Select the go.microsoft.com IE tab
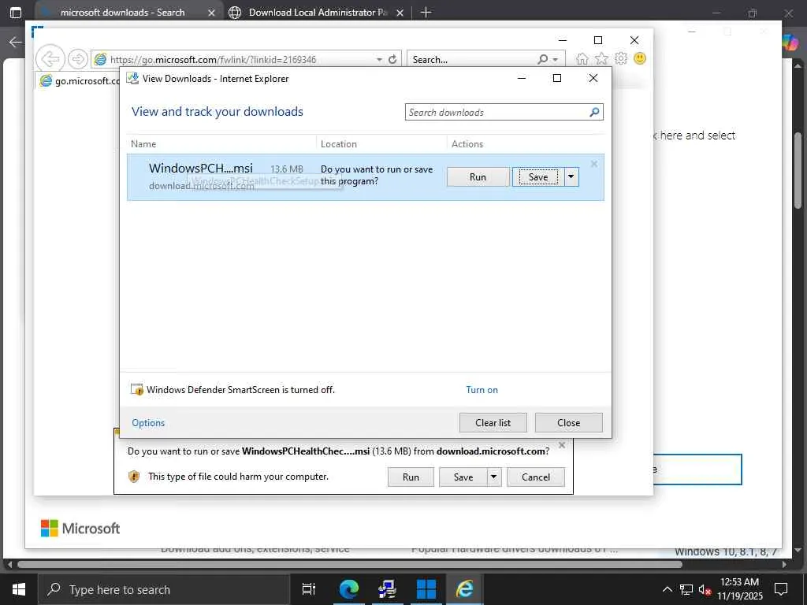Image resolution: width=807 pixels, height=605 pixels. (80, 81)
